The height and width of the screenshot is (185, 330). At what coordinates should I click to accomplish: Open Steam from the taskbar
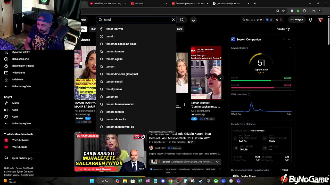[201, 181]
